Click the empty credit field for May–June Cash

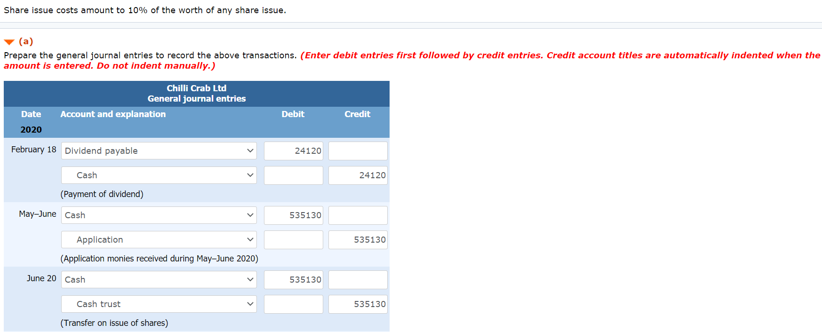[358, 215]
